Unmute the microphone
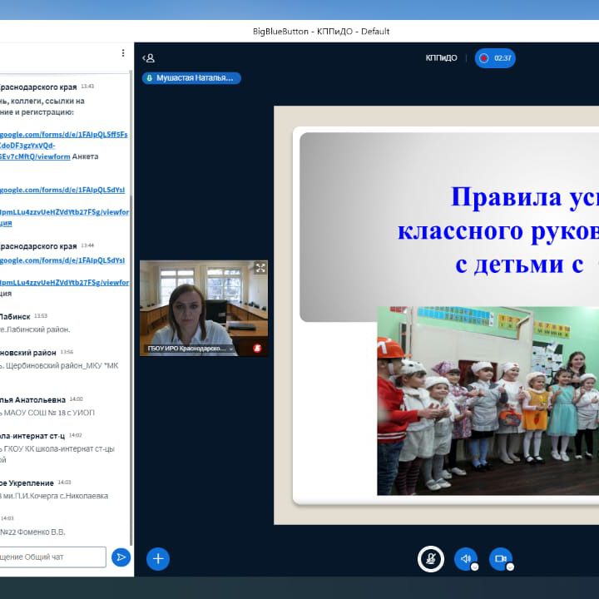599x599 pixels. [x=430, y=559]
